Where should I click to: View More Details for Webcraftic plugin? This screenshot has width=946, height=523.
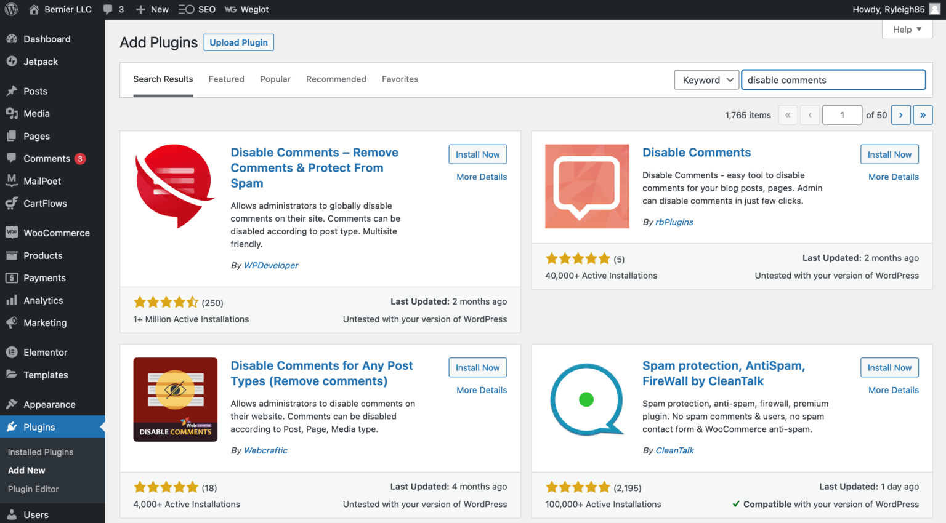click(x=482, y=390)
